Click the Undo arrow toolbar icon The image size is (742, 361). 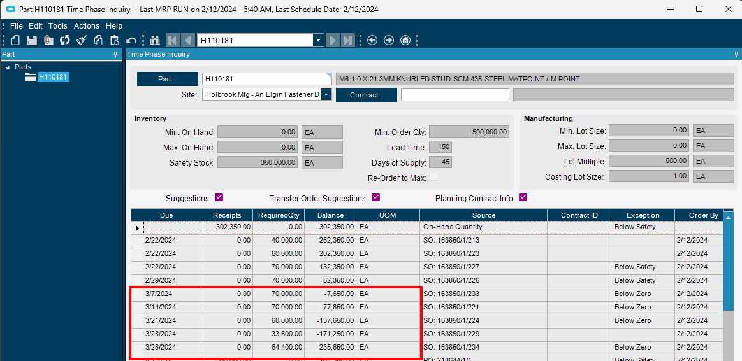tap(131, 40)
